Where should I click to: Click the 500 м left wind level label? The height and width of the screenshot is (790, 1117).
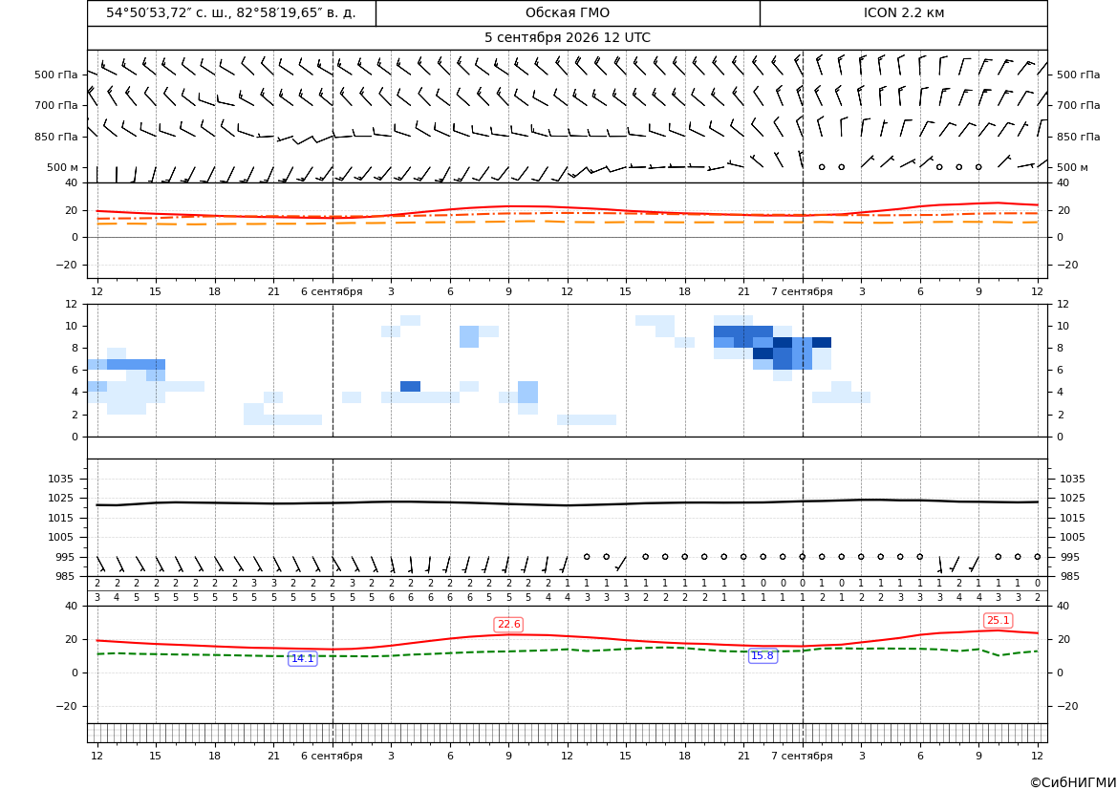pyautogui.click(x=63, y=167)
